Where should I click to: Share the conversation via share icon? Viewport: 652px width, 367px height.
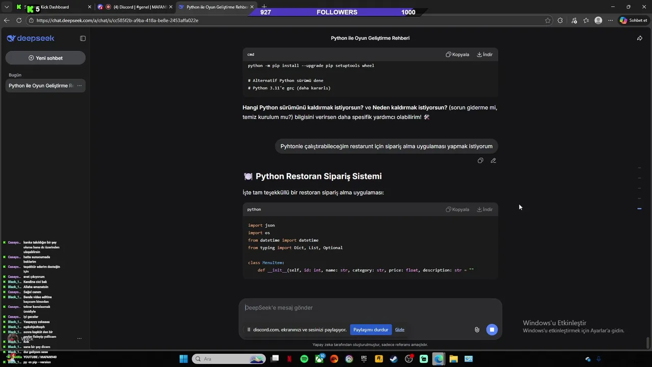pyautogui.click(x=640, y=38)
